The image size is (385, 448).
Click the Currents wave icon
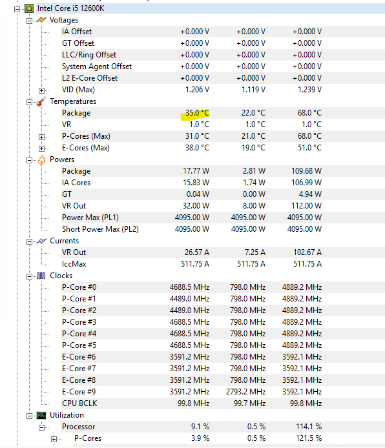point(41,241)
